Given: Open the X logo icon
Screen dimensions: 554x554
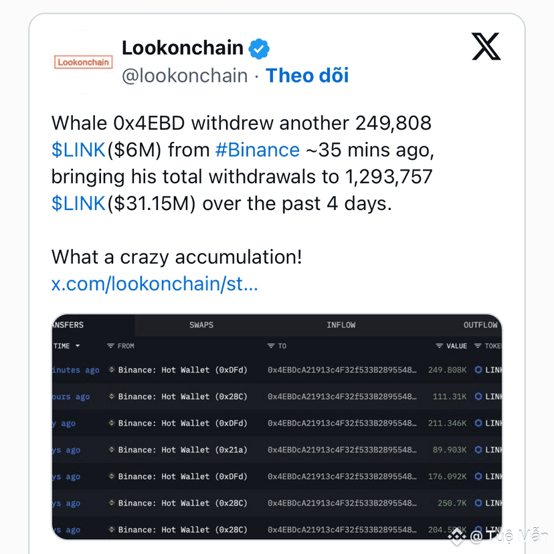Looking at the screenshot, I should point(486,46).
